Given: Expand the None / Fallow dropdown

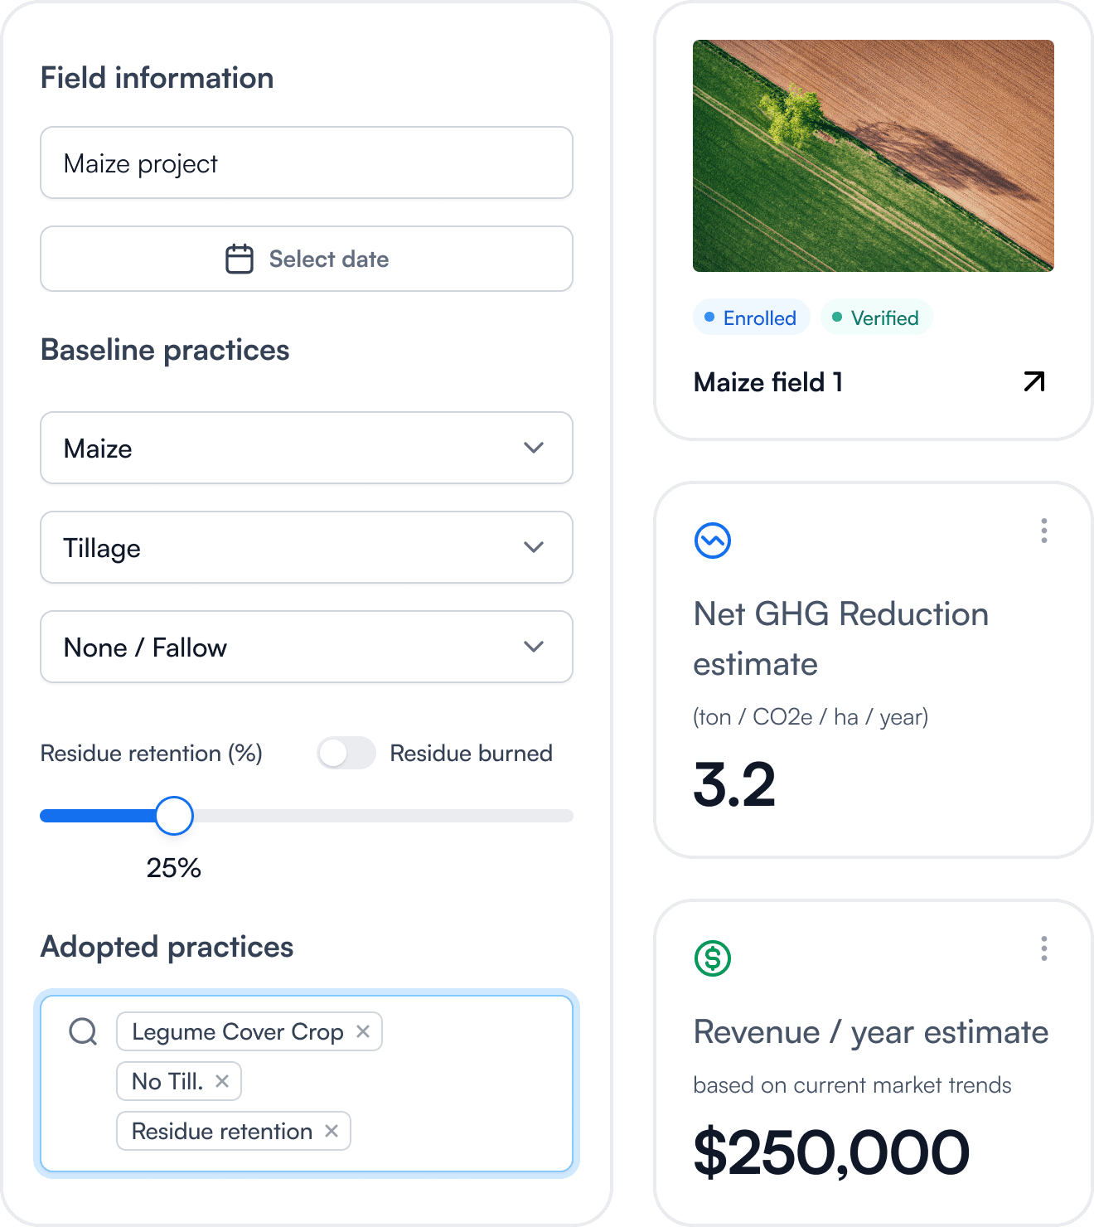Looking at the screenshot, I should (307, 647).
